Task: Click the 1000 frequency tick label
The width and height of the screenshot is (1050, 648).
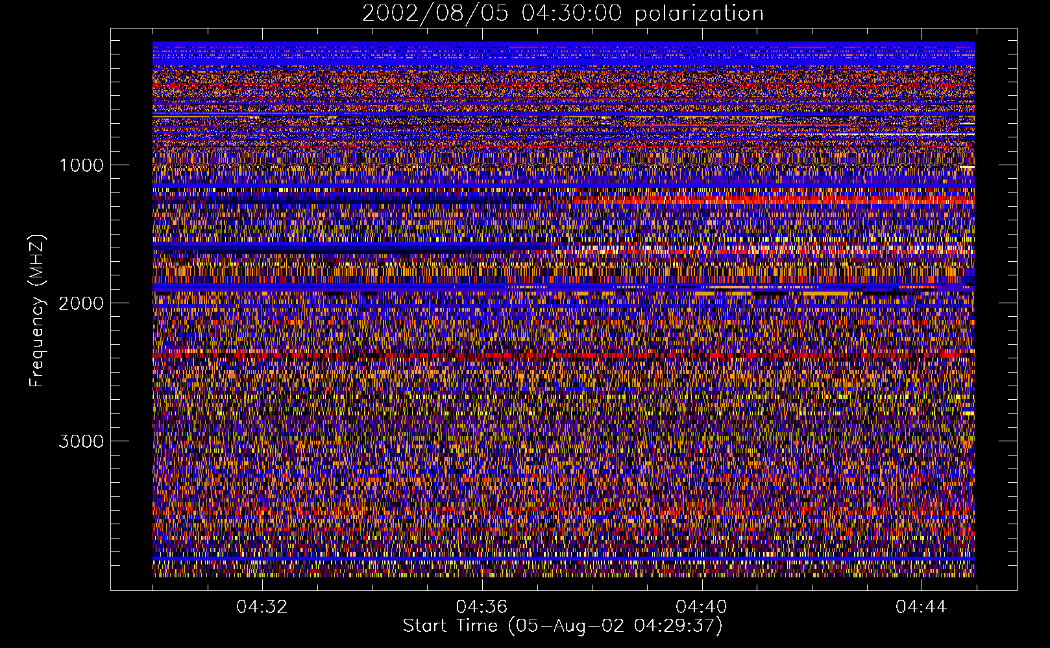Action: click(81, 165)
